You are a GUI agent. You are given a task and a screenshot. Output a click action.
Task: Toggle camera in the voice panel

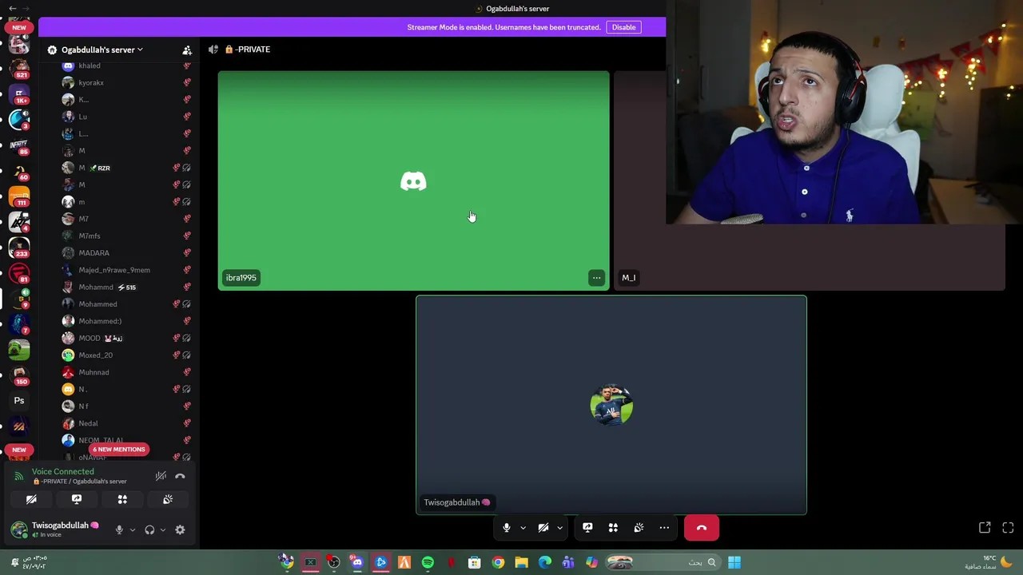(31, 499)
